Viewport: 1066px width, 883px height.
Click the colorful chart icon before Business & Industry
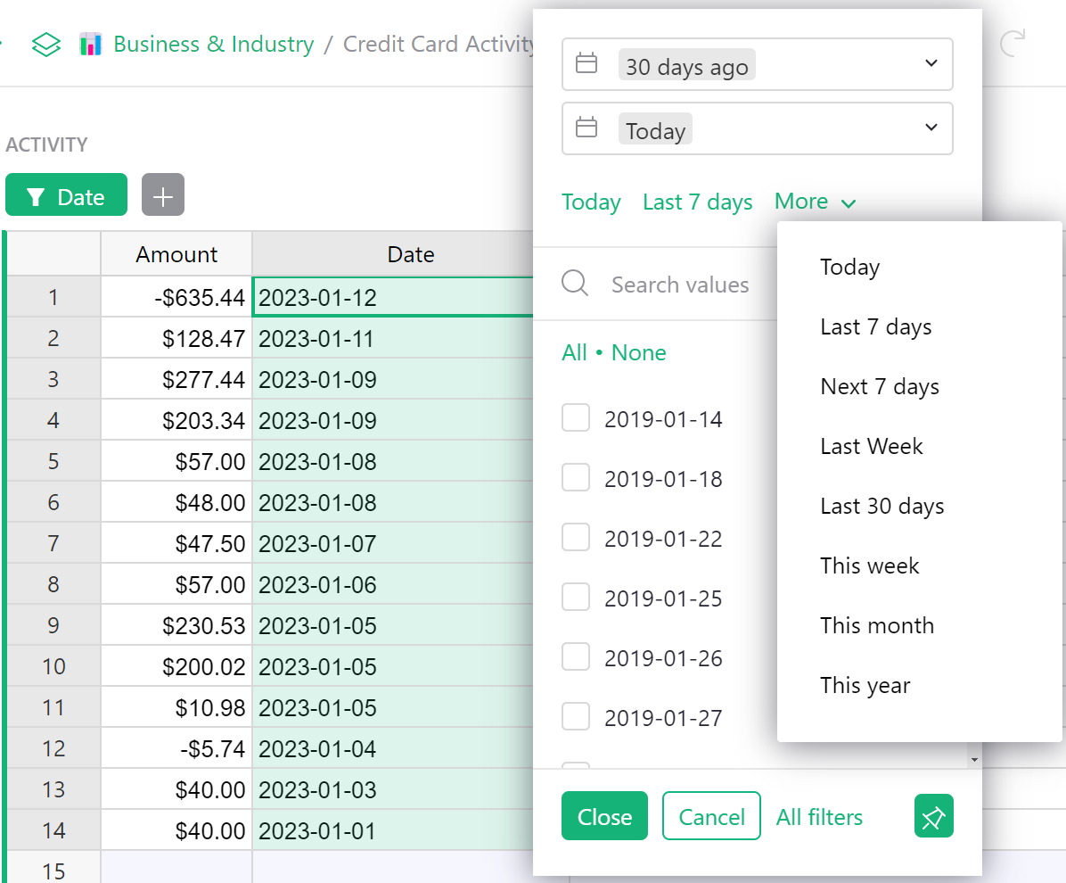point(93,43)
